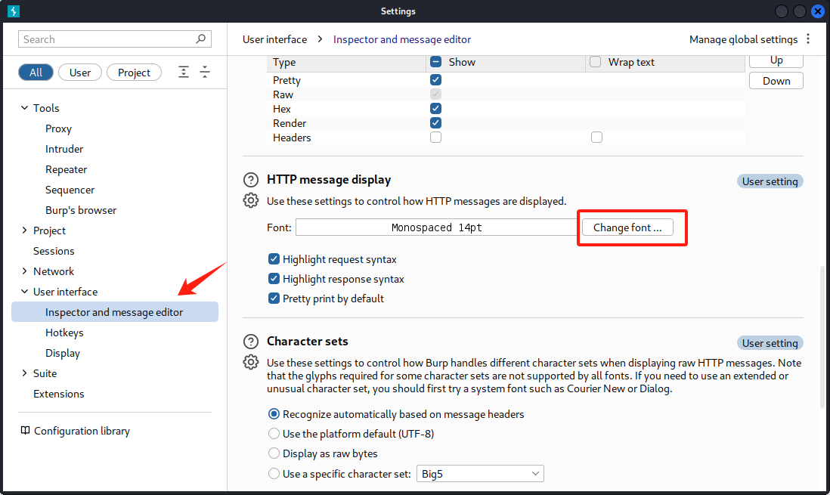Viewport: 830px width, 495px height.
Task: Turn off Pretty print by default
Action: pos(274,298)
